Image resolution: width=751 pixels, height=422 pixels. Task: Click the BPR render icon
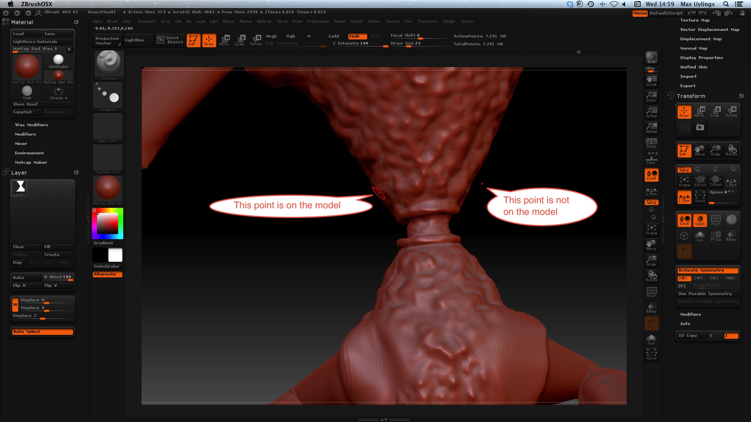[651, 58]
